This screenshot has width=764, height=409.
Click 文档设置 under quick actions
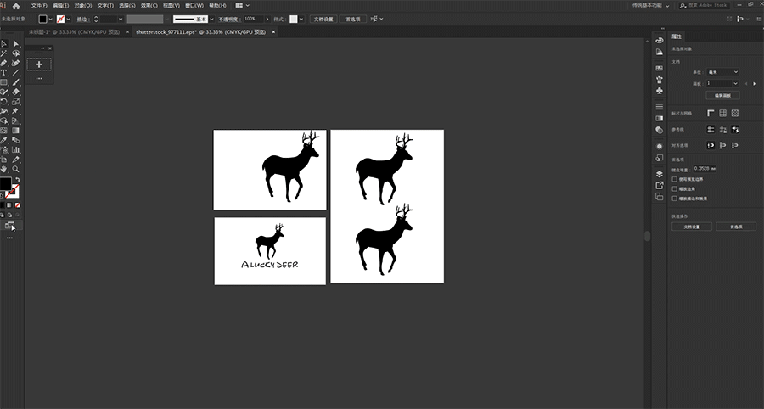coord(692,227)
